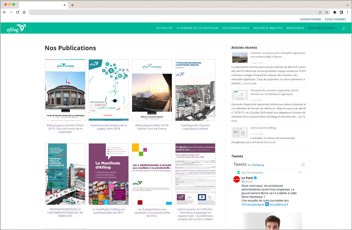The image size is (352, 230).
Task: Reload the page with the refresh icon
Action: click(x=18, y=12)
